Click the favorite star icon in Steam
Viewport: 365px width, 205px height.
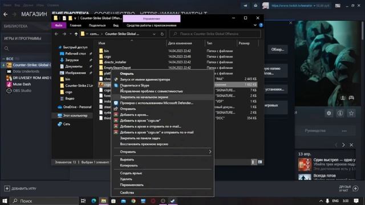(x=351, y=113)
